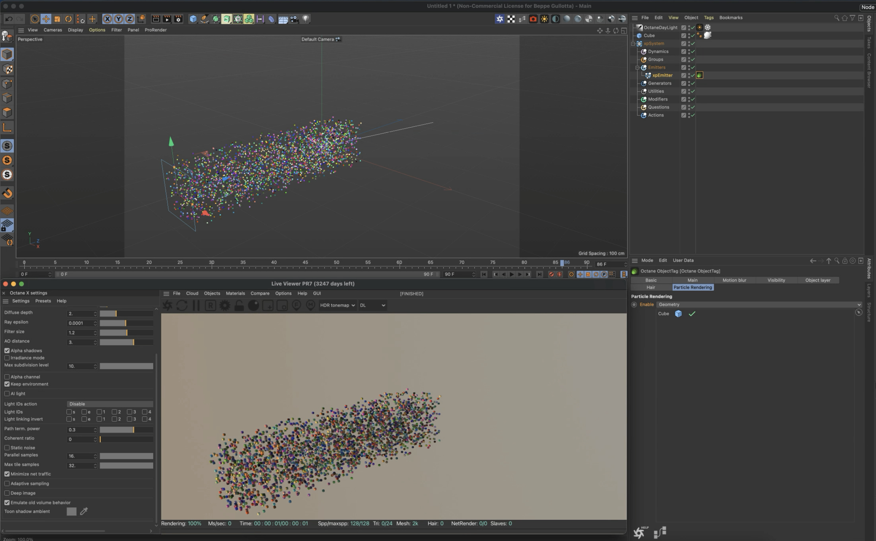Enable the Alpha channel checkbox
The image size is (876, 541).
7,377
